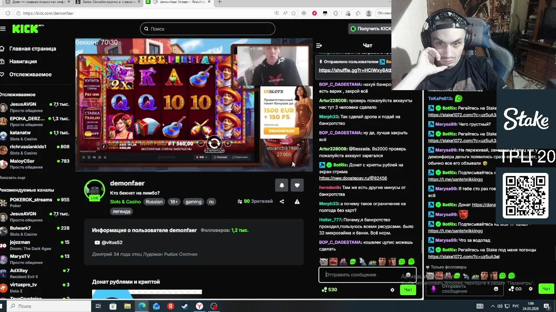This screenshot has height=312, width=556.
Task: Click the browser address bar URL
Action: tap(48, 13)
